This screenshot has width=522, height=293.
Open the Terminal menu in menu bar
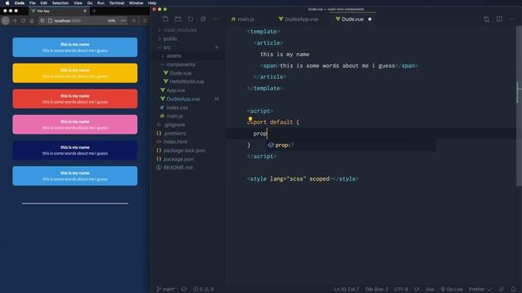point(117,3)
